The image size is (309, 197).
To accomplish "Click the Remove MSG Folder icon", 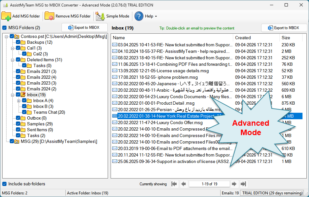I will coord(49,16).
